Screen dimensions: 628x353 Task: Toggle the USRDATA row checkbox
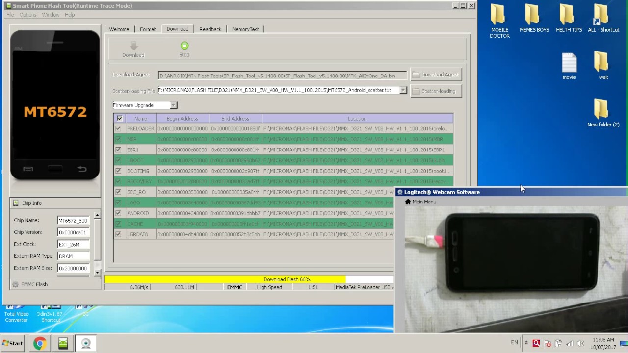[x=118, y=234]
